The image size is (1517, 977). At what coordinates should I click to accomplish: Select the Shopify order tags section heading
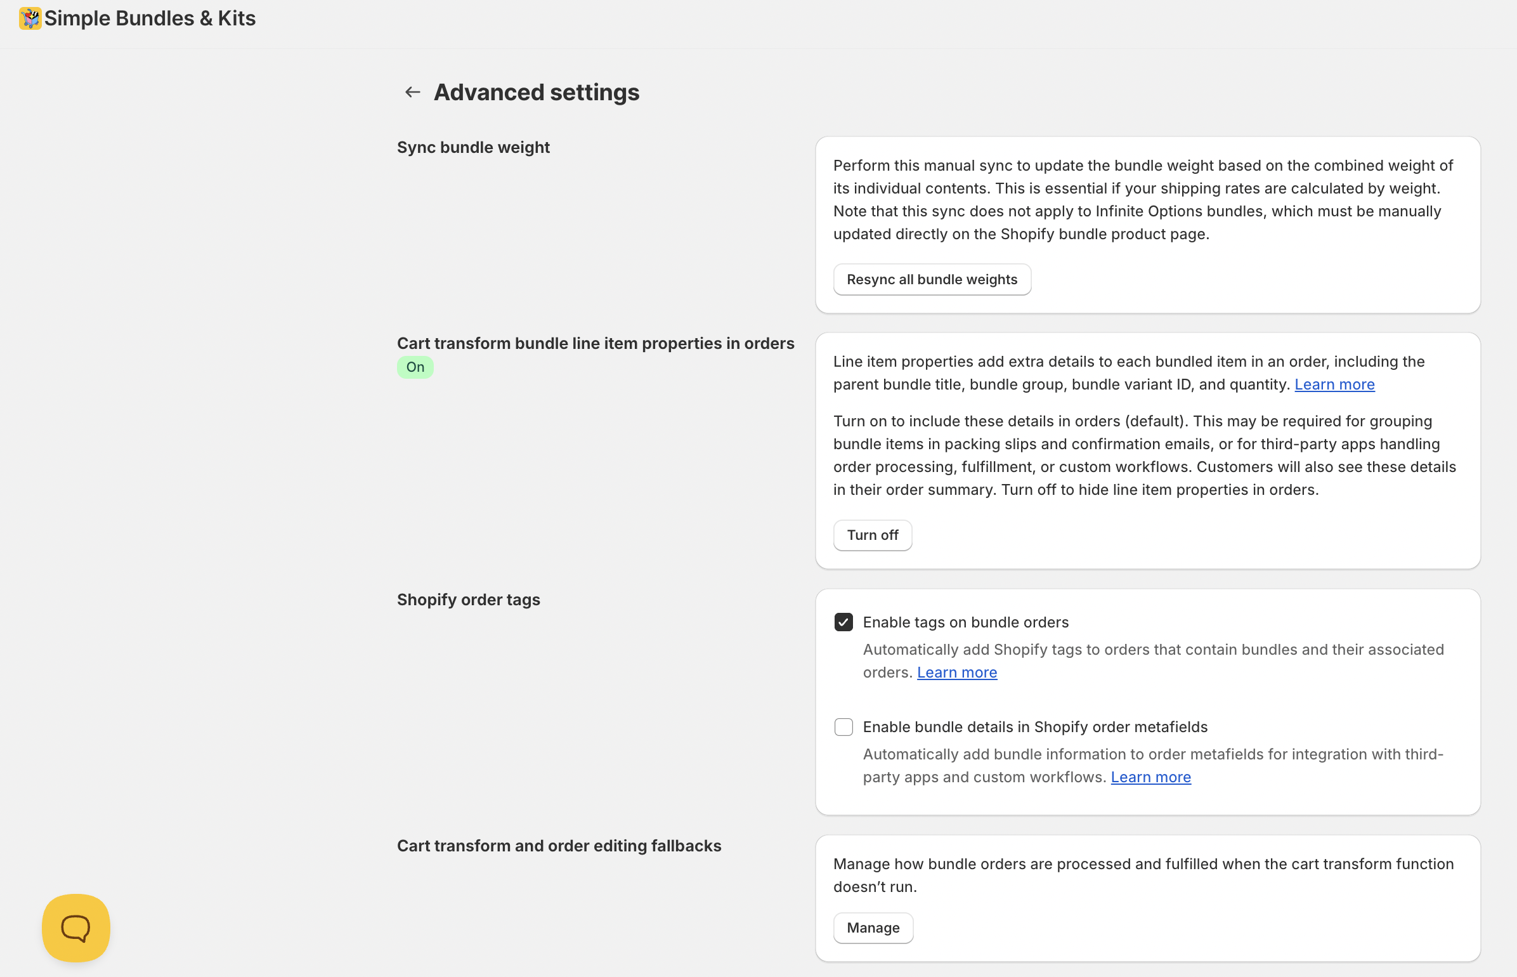tap(468, 600)
